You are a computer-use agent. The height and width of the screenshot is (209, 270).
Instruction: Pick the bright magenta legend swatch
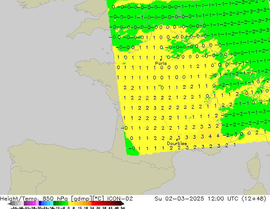pyautogui.click(x=34, y=203)
